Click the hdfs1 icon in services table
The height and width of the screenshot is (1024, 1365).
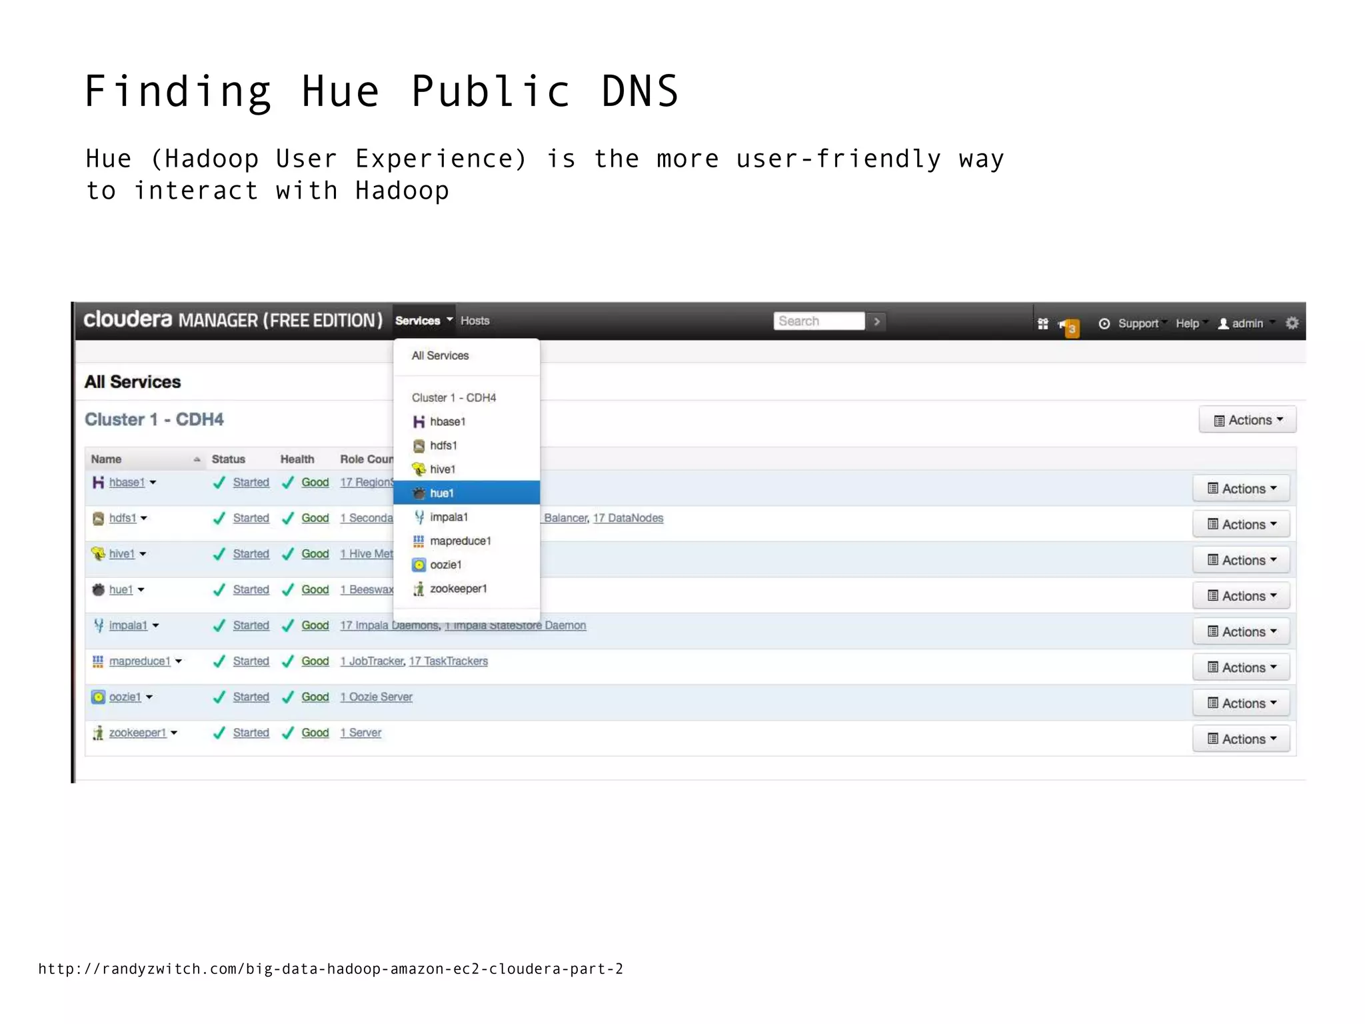(x=98, y=518)
